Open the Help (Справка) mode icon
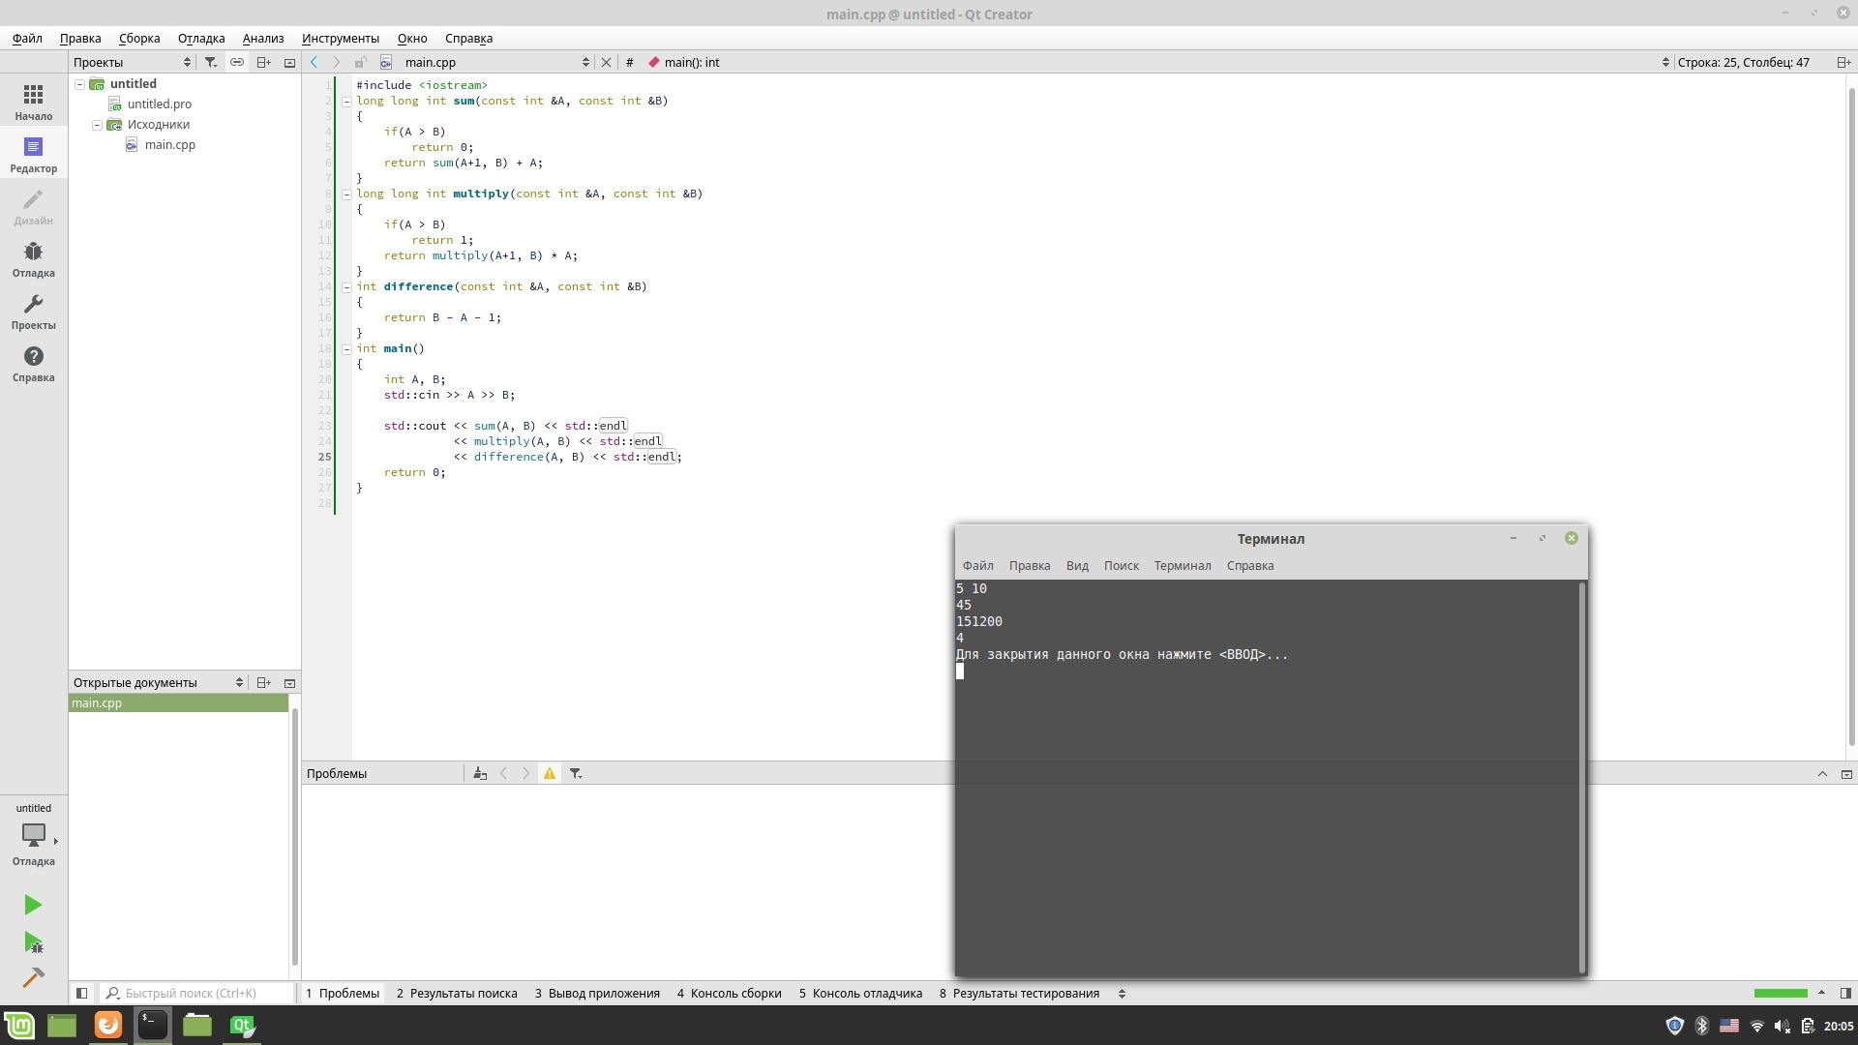This screenshot has width=1858, height=1045. (33, 364)
